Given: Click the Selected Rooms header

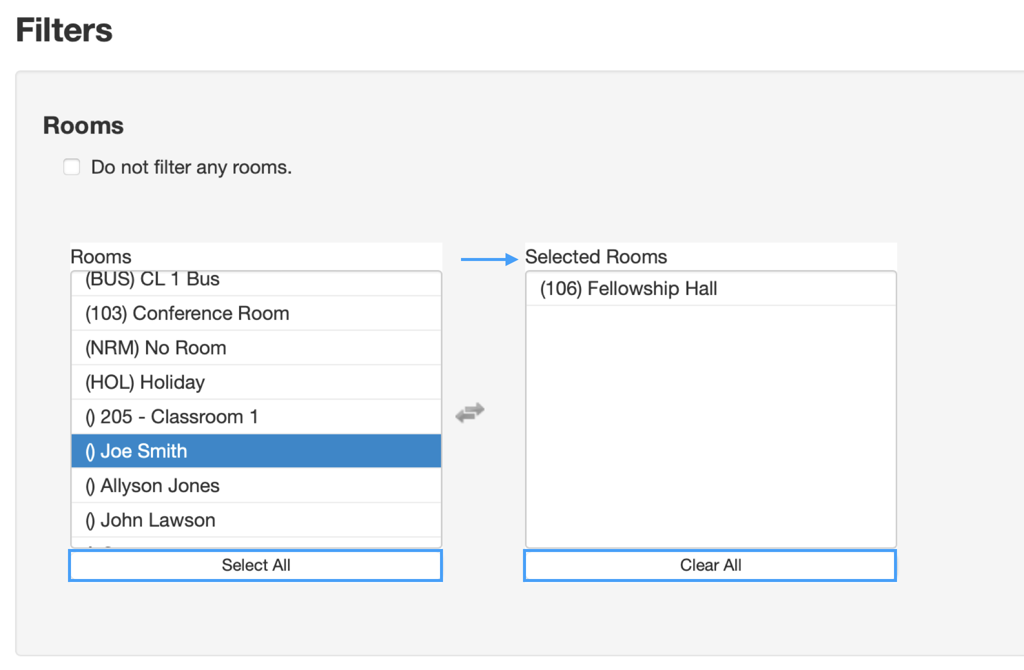Looking at the screenshot, I should click(x=597, y=256).
